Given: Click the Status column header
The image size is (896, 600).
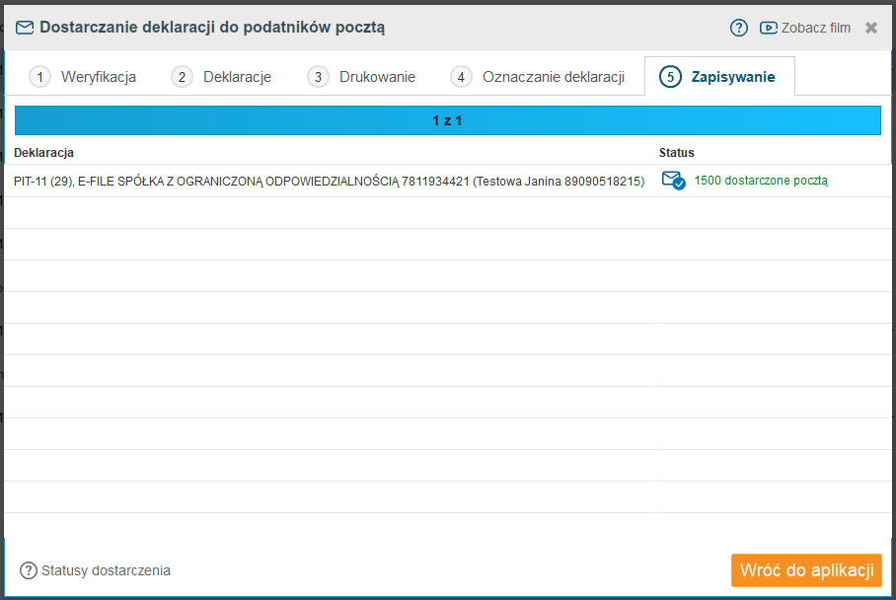Looking at the screenshot, I should click(x=677, y=153).
